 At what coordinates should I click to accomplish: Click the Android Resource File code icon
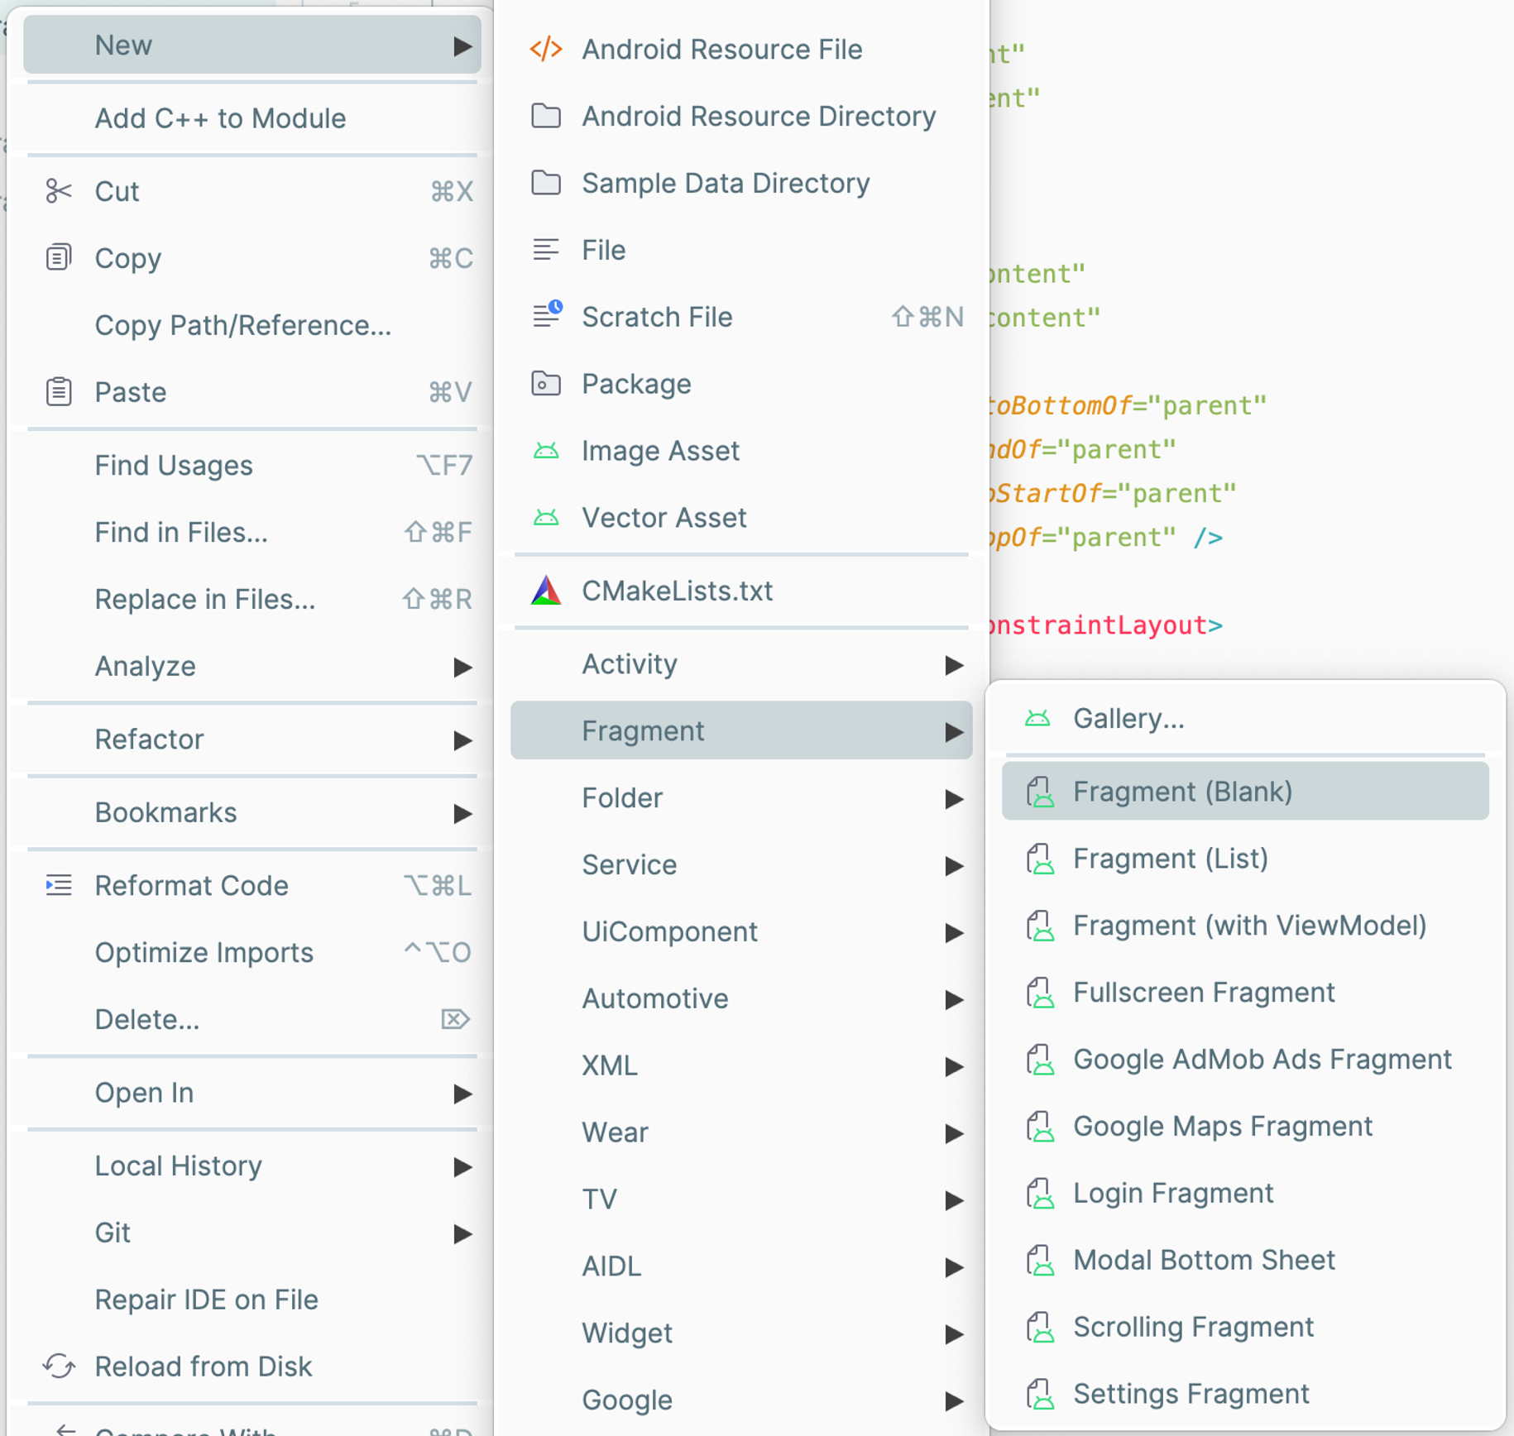pos(546,49)
